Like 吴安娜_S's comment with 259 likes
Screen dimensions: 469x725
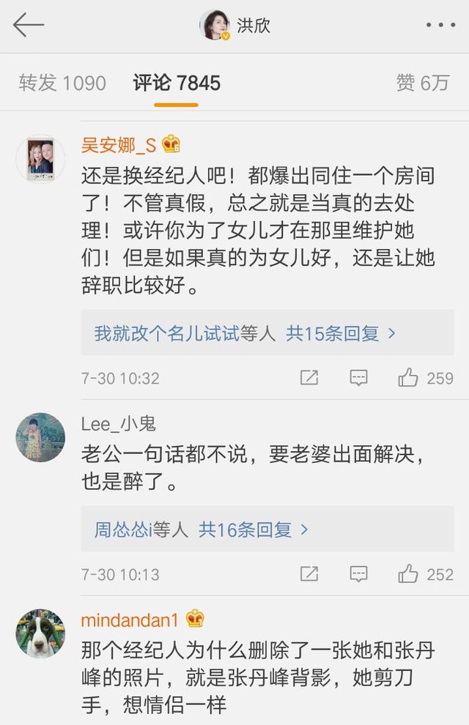[408, 378]
